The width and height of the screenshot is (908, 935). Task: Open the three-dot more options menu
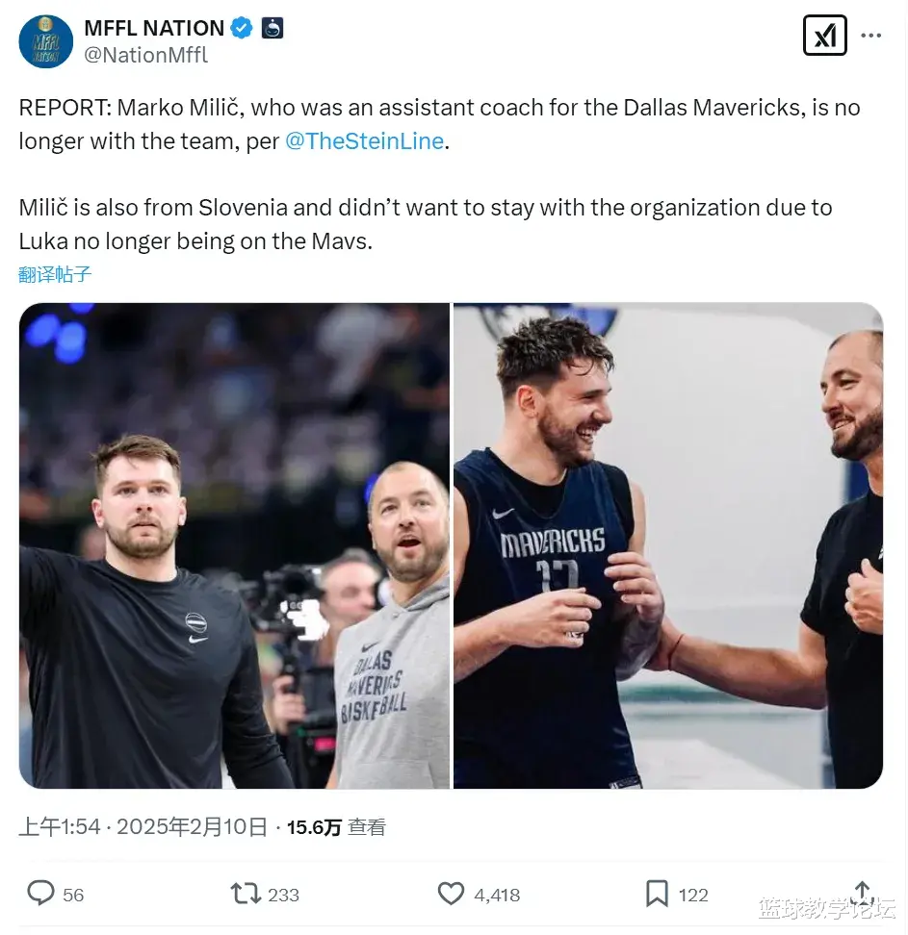(871, 36)
